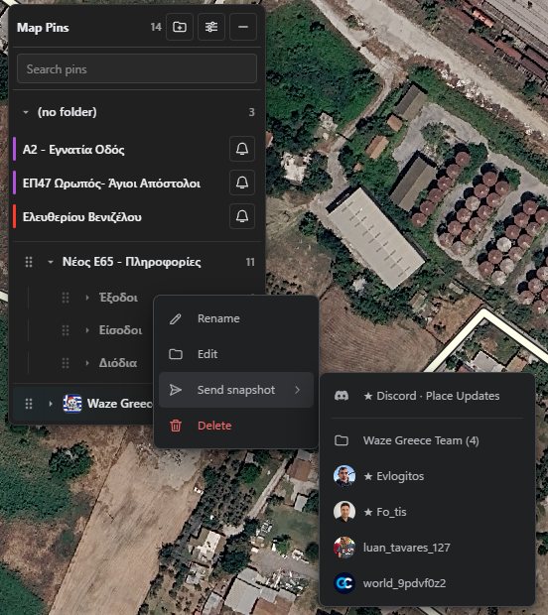Open the pin filter settings sliders icon
This screenshot has height=615, width=548.
point(211,27)
